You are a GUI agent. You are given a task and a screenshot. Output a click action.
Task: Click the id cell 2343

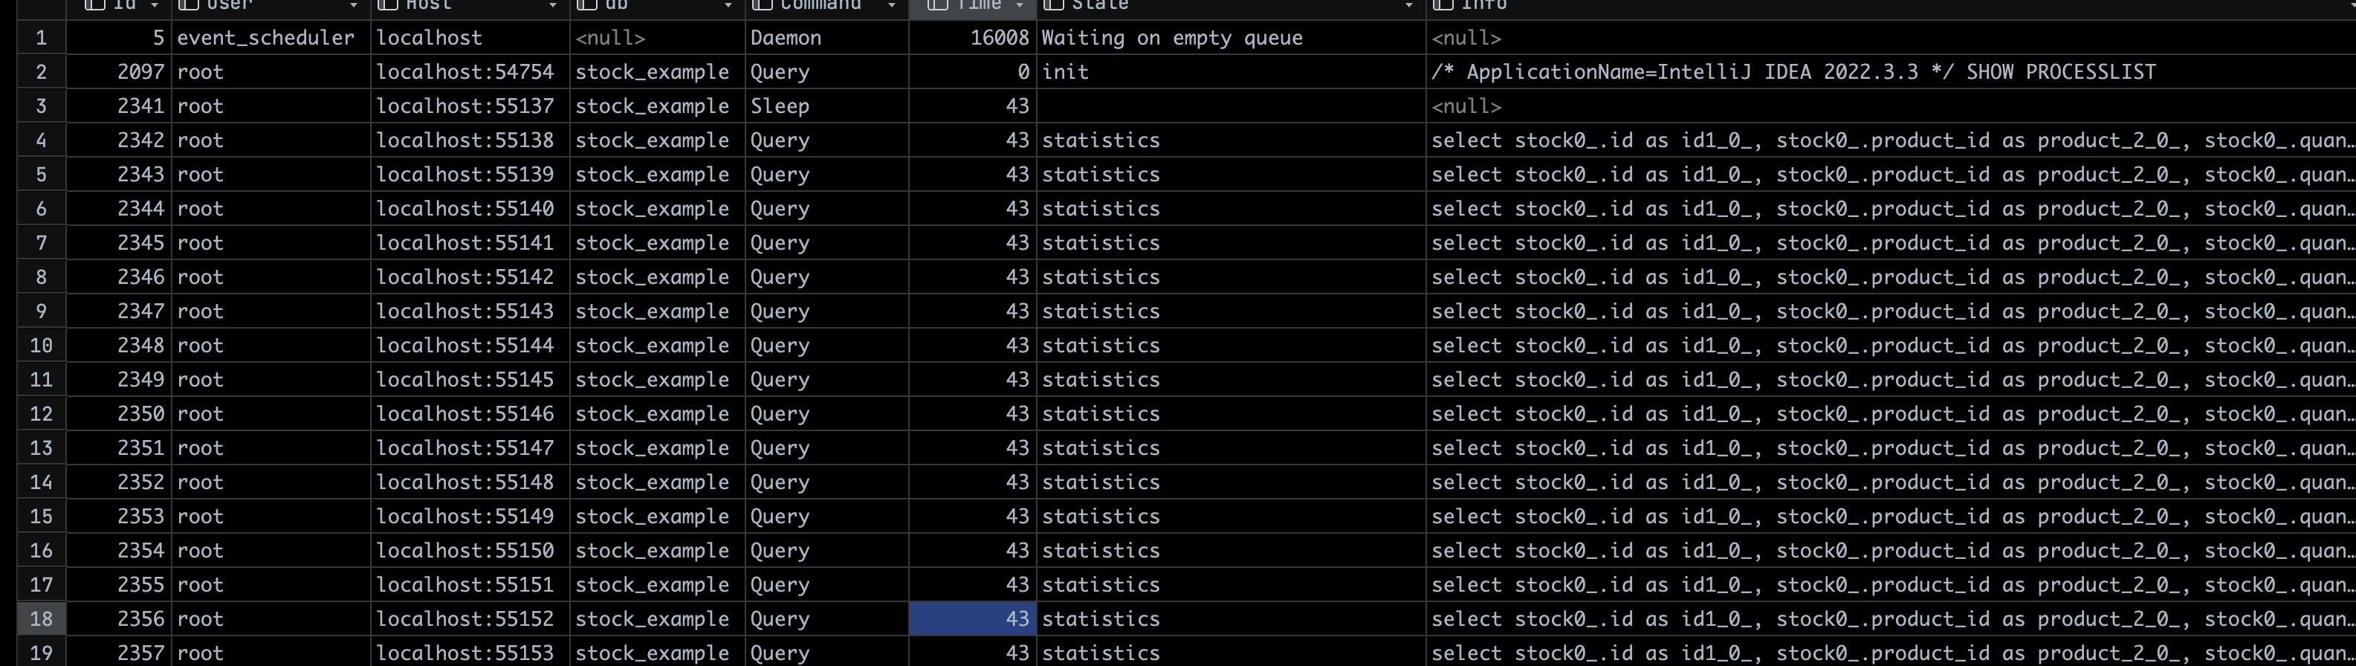pyautogui.click(x=119, y=174)
